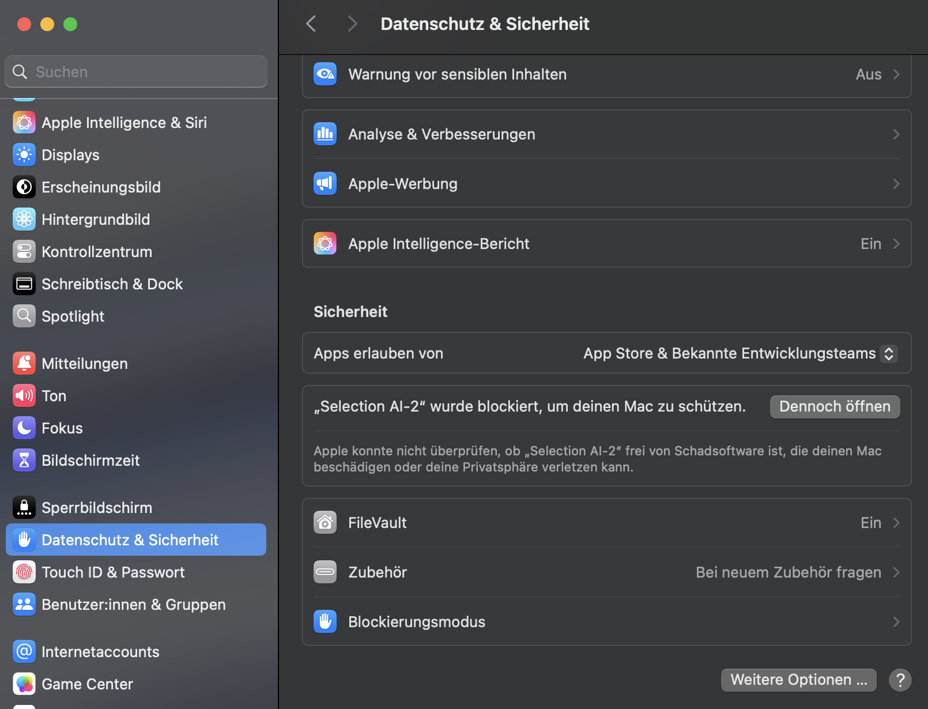Click Benutzer:innen & Gruppen people icon
The image size is (928, 709).
(x=24, y=605)
